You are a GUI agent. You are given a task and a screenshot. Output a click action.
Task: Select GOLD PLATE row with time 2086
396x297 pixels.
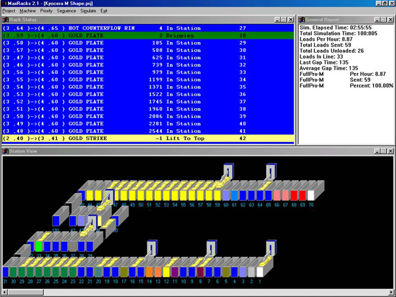[x=148, y=116]
